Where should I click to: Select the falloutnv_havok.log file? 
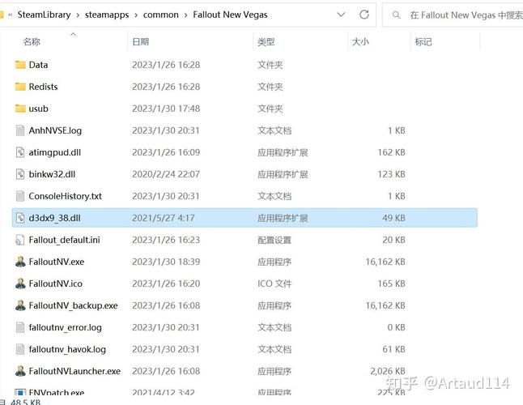tap(66, 349)
